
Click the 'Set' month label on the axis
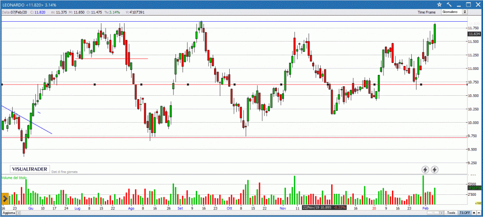180,209
